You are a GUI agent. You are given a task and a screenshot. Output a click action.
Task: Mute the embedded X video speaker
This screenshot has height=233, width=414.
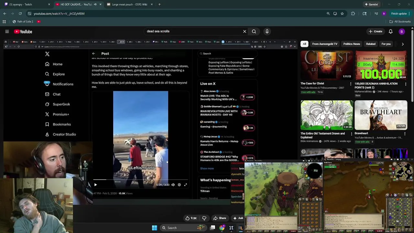(173, 185)
